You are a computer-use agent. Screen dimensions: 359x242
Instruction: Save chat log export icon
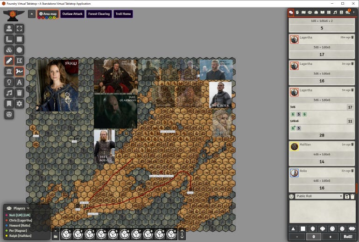347,196
